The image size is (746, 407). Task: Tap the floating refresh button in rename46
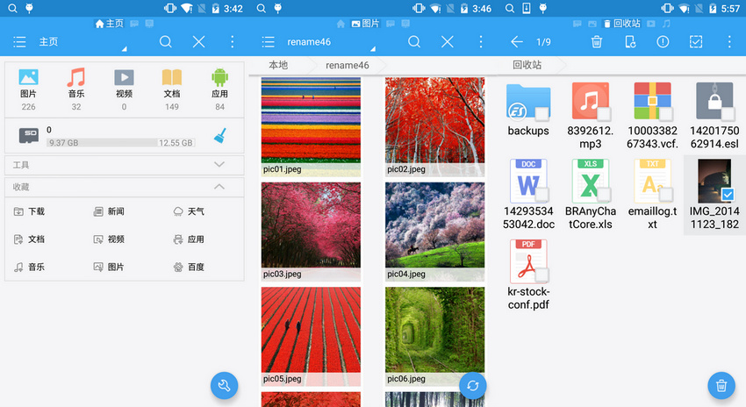pos(473,385)
